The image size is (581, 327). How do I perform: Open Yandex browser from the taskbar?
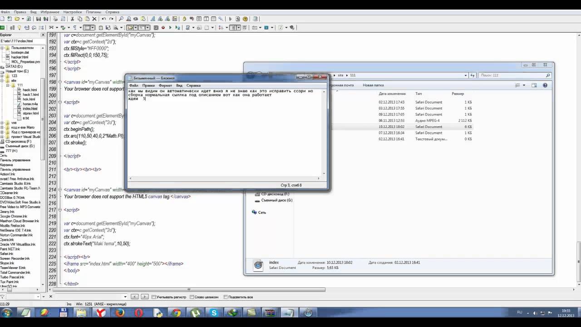point(100,312)
